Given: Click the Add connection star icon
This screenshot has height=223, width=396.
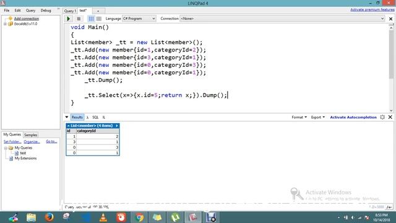Looking at the screenshot, I should [x=10, y=19].
